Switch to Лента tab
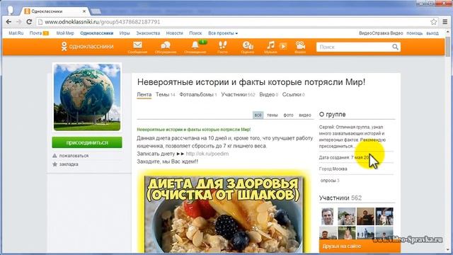Image resolution: width=453 pixels, height=255 pixels. [144, 94]
